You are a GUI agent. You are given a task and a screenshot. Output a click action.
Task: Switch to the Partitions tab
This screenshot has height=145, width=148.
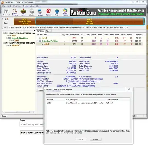[x=41, y=31]
